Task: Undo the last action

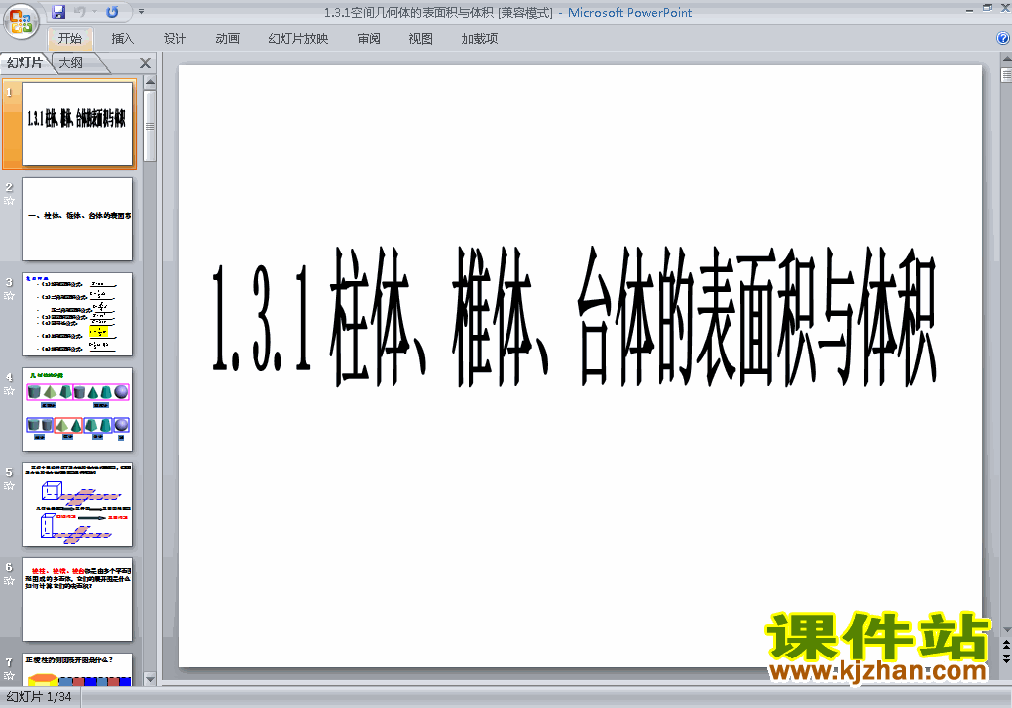Action: [x=80, y=12]
